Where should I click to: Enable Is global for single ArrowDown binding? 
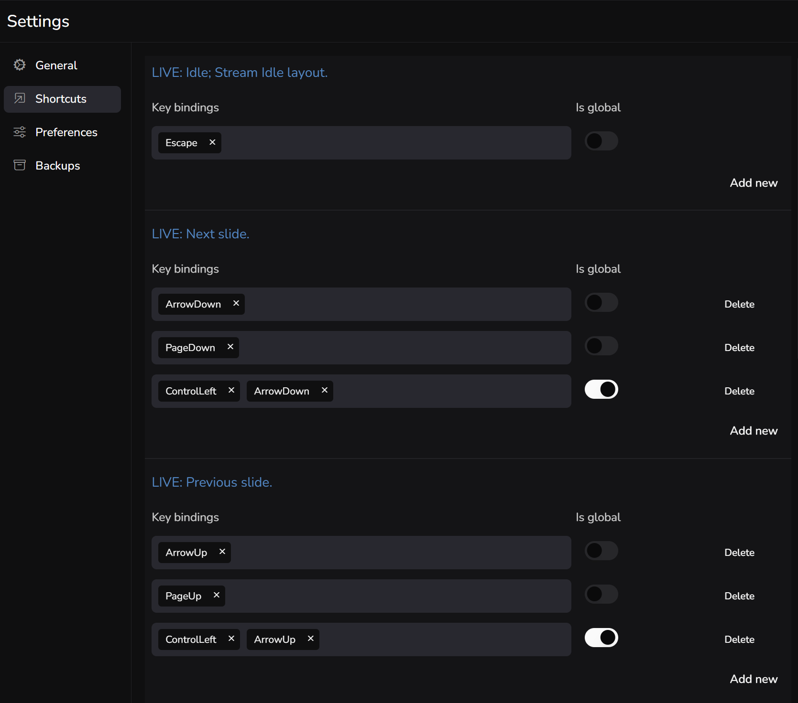tap(601, 302)
